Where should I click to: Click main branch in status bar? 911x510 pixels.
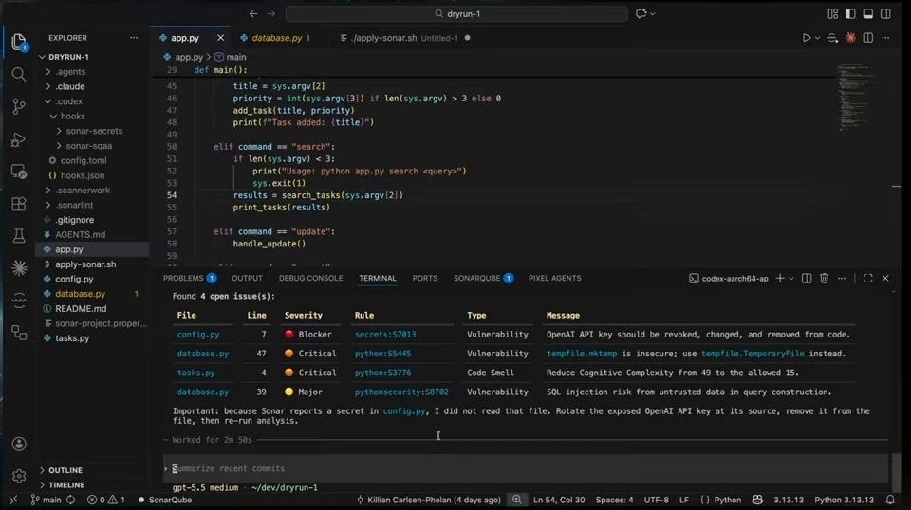point(46,500)
